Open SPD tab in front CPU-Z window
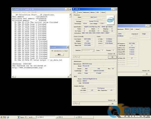The height and width of the screenshot is (119, 151). 98,12
